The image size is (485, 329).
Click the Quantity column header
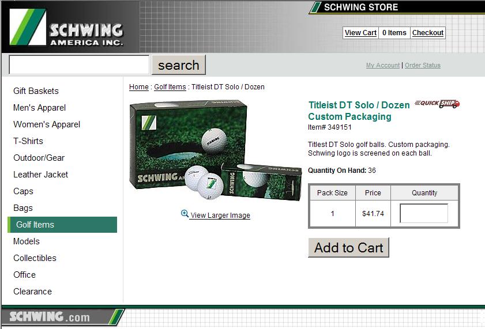click(424, 193)
